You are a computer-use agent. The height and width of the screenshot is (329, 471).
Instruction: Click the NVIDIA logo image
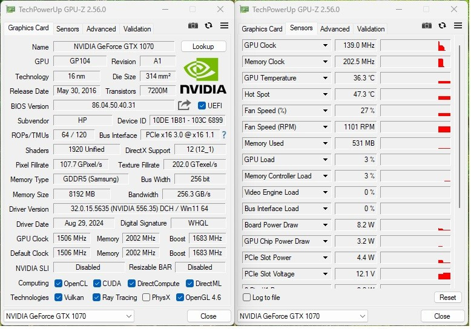(x=203, y=76)
